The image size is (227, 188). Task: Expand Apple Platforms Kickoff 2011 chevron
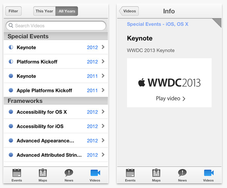click(103, 90)
